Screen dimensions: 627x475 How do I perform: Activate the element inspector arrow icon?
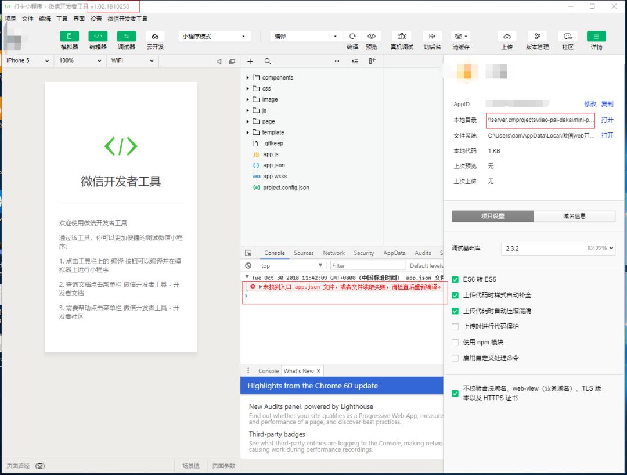tap(248, 253)
